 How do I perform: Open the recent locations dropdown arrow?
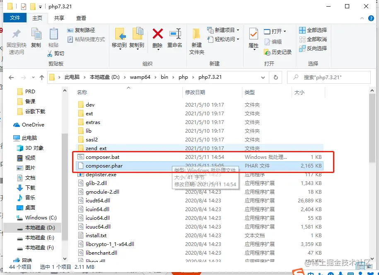point(33,78)
